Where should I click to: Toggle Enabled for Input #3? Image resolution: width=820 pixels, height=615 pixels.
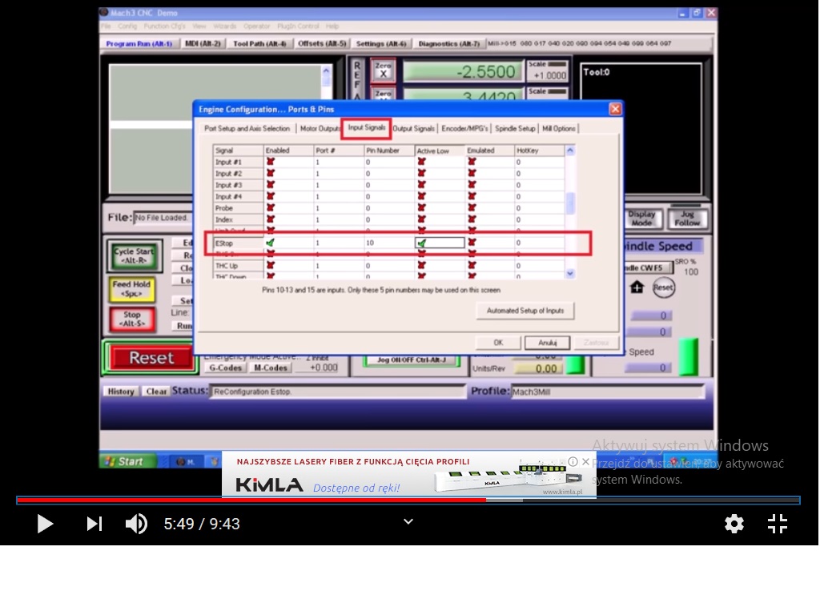pos(271,185)
